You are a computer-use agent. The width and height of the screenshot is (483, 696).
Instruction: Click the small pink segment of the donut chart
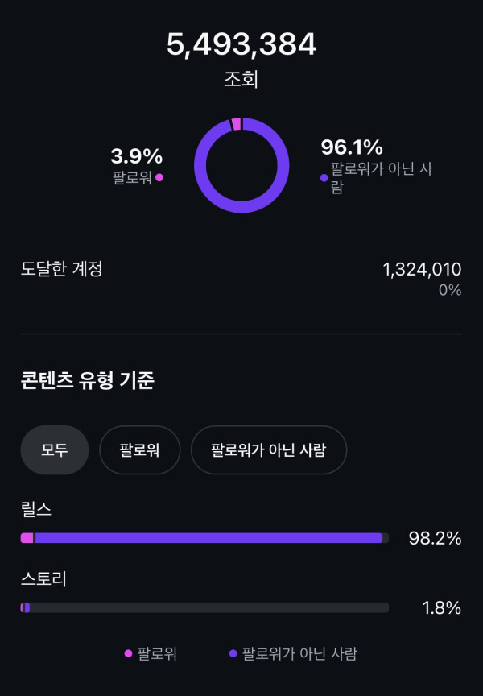(236, 124)
